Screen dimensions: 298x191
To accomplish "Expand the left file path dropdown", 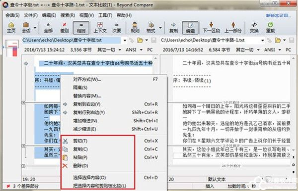I will (x=125, y=40).
